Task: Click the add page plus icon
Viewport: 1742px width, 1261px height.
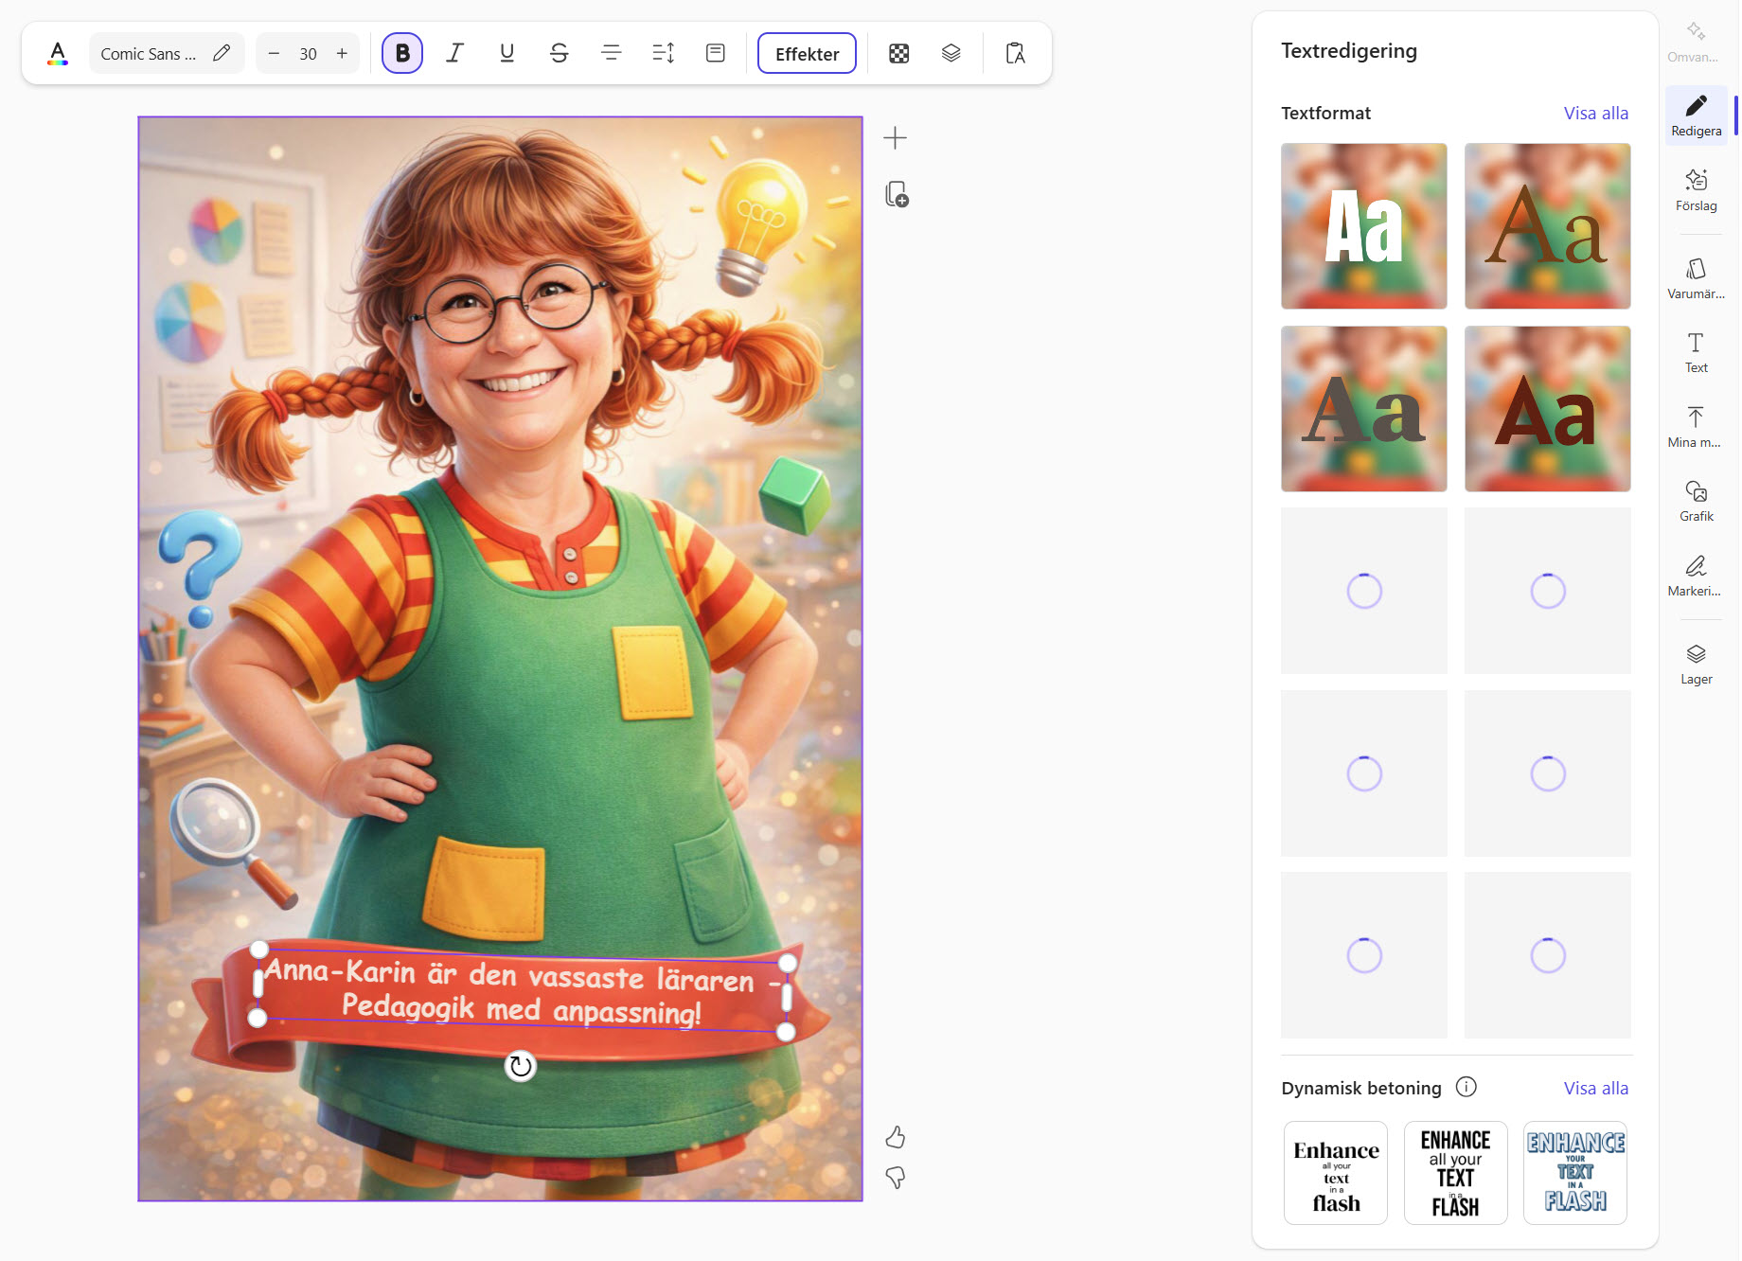Action: [895, 138]
